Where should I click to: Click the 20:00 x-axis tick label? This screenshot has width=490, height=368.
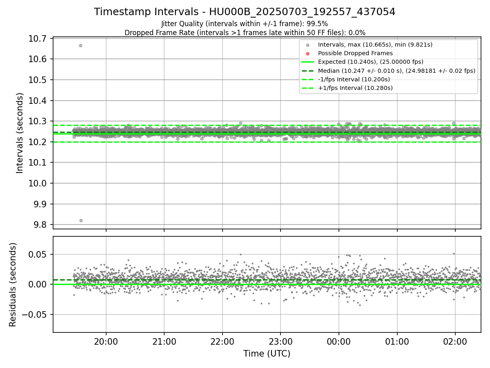tap(106, 341)
